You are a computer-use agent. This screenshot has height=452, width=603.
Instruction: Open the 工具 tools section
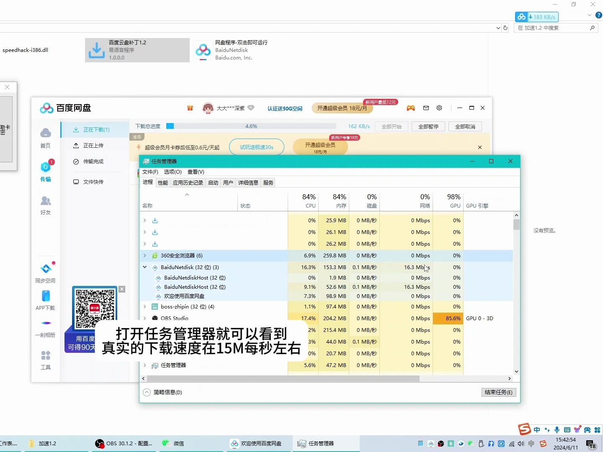46,360
